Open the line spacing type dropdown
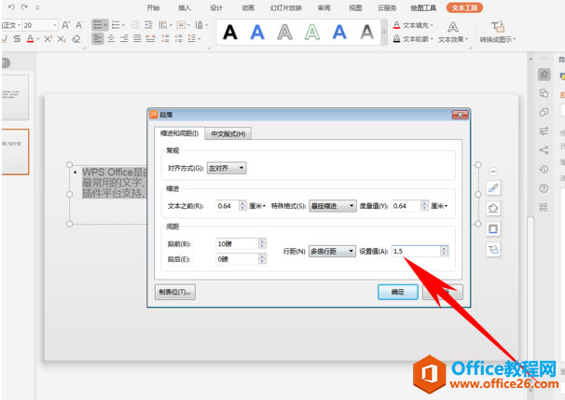 (x=332, y=251)
